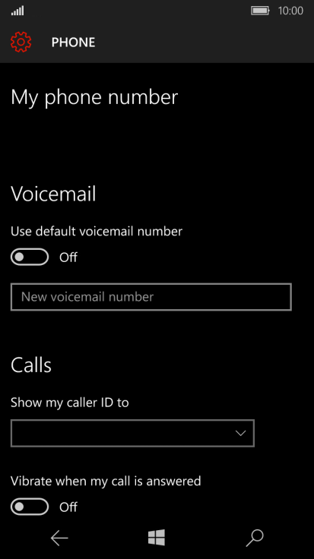Screen dimensions: 314x559
Task: Go back using the back arrow
Action: click(59, 538)
